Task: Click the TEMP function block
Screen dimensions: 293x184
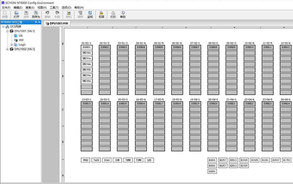Action: pyautogui.click(x=128, y=160)
